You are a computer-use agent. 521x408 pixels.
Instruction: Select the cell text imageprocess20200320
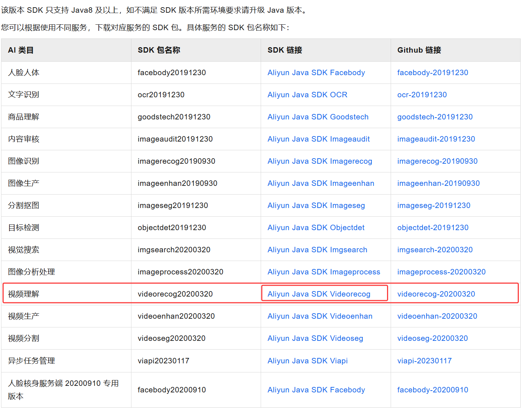pyautogui.click(x=180, y=272)
